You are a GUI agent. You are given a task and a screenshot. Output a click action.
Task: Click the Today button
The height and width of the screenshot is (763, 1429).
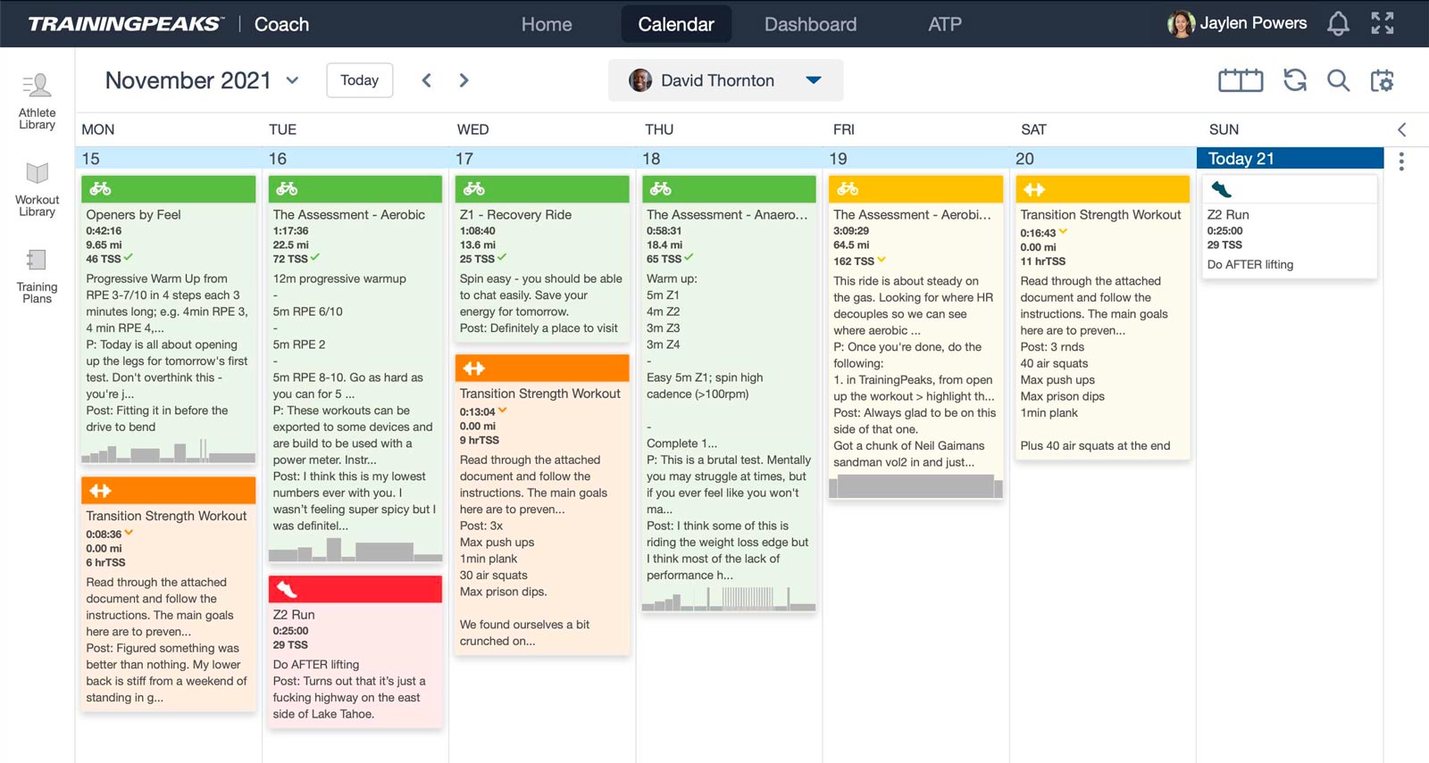tap(359, 80)
